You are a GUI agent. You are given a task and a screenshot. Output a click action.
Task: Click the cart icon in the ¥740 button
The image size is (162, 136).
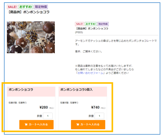click(78, 125)
